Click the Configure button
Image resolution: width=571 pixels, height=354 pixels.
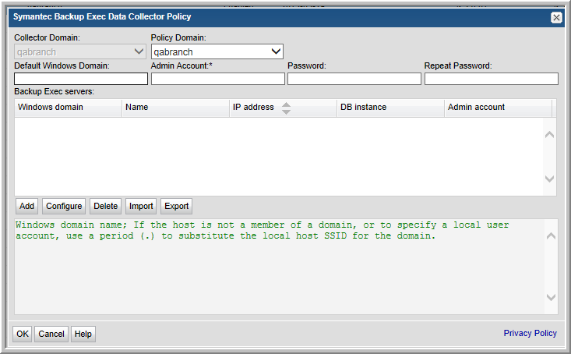click(x=64, y=206)
